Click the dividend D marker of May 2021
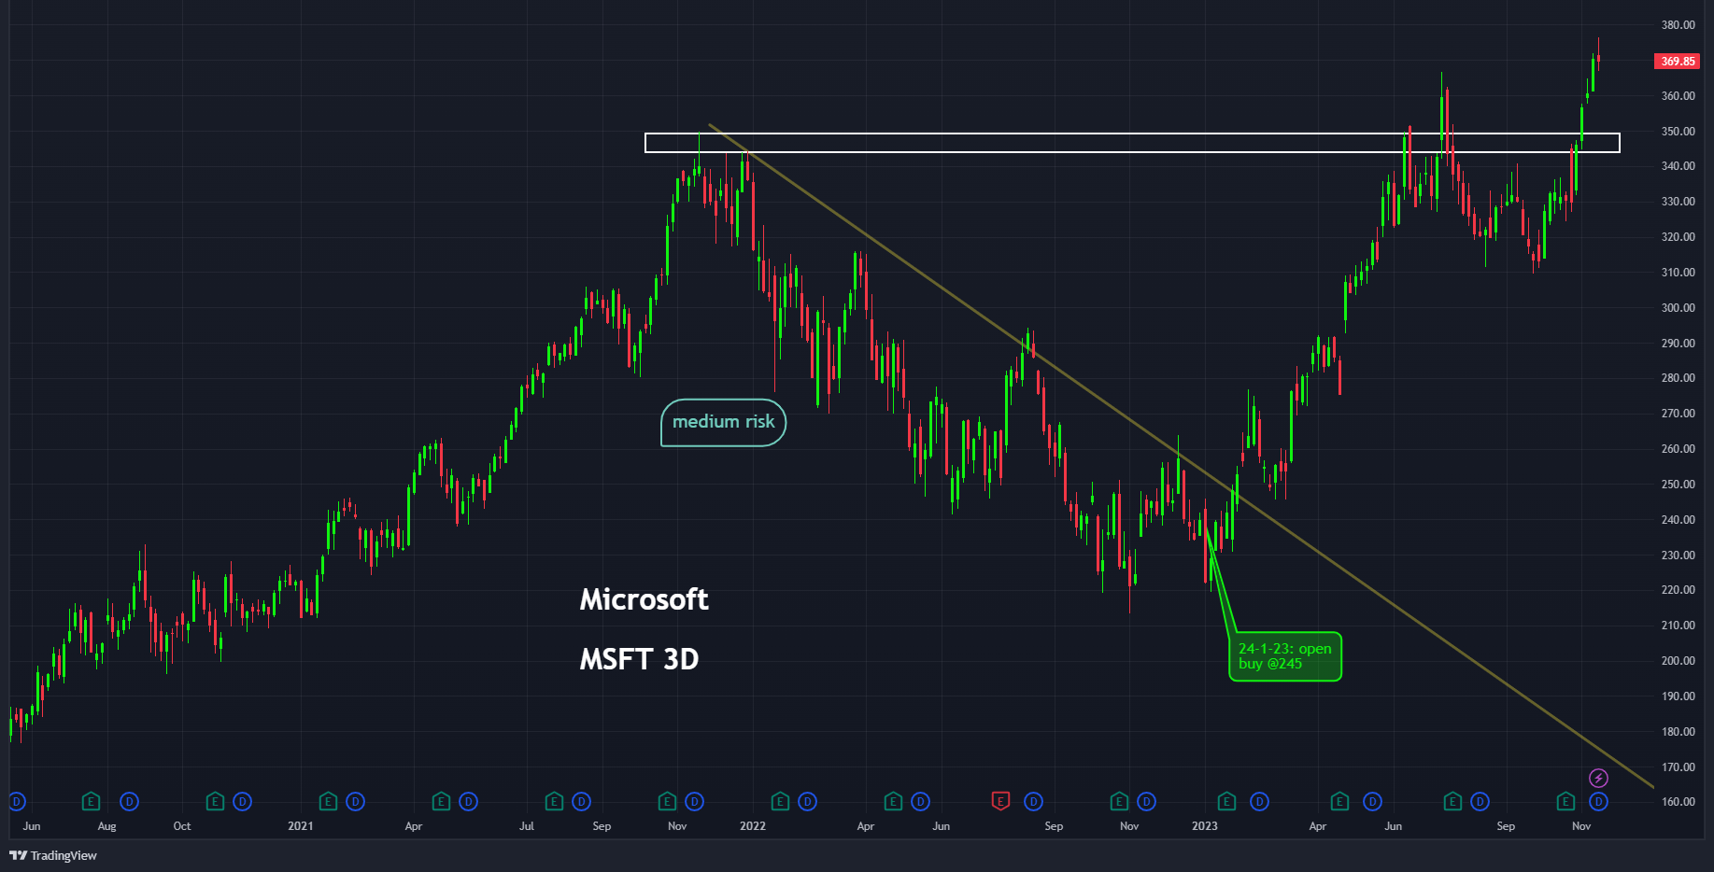The height and width of the screenshot is (872, 1714). point(469,801)
